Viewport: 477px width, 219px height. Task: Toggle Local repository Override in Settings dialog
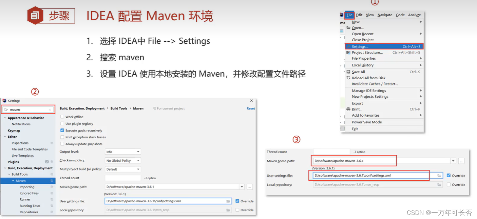tap(237, 210)
